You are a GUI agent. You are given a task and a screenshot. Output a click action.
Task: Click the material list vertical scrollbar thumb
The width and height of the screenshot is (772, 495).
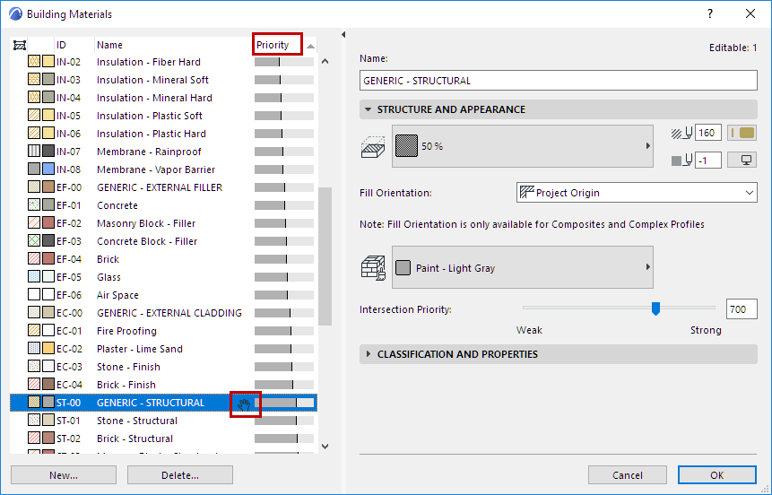325,256
